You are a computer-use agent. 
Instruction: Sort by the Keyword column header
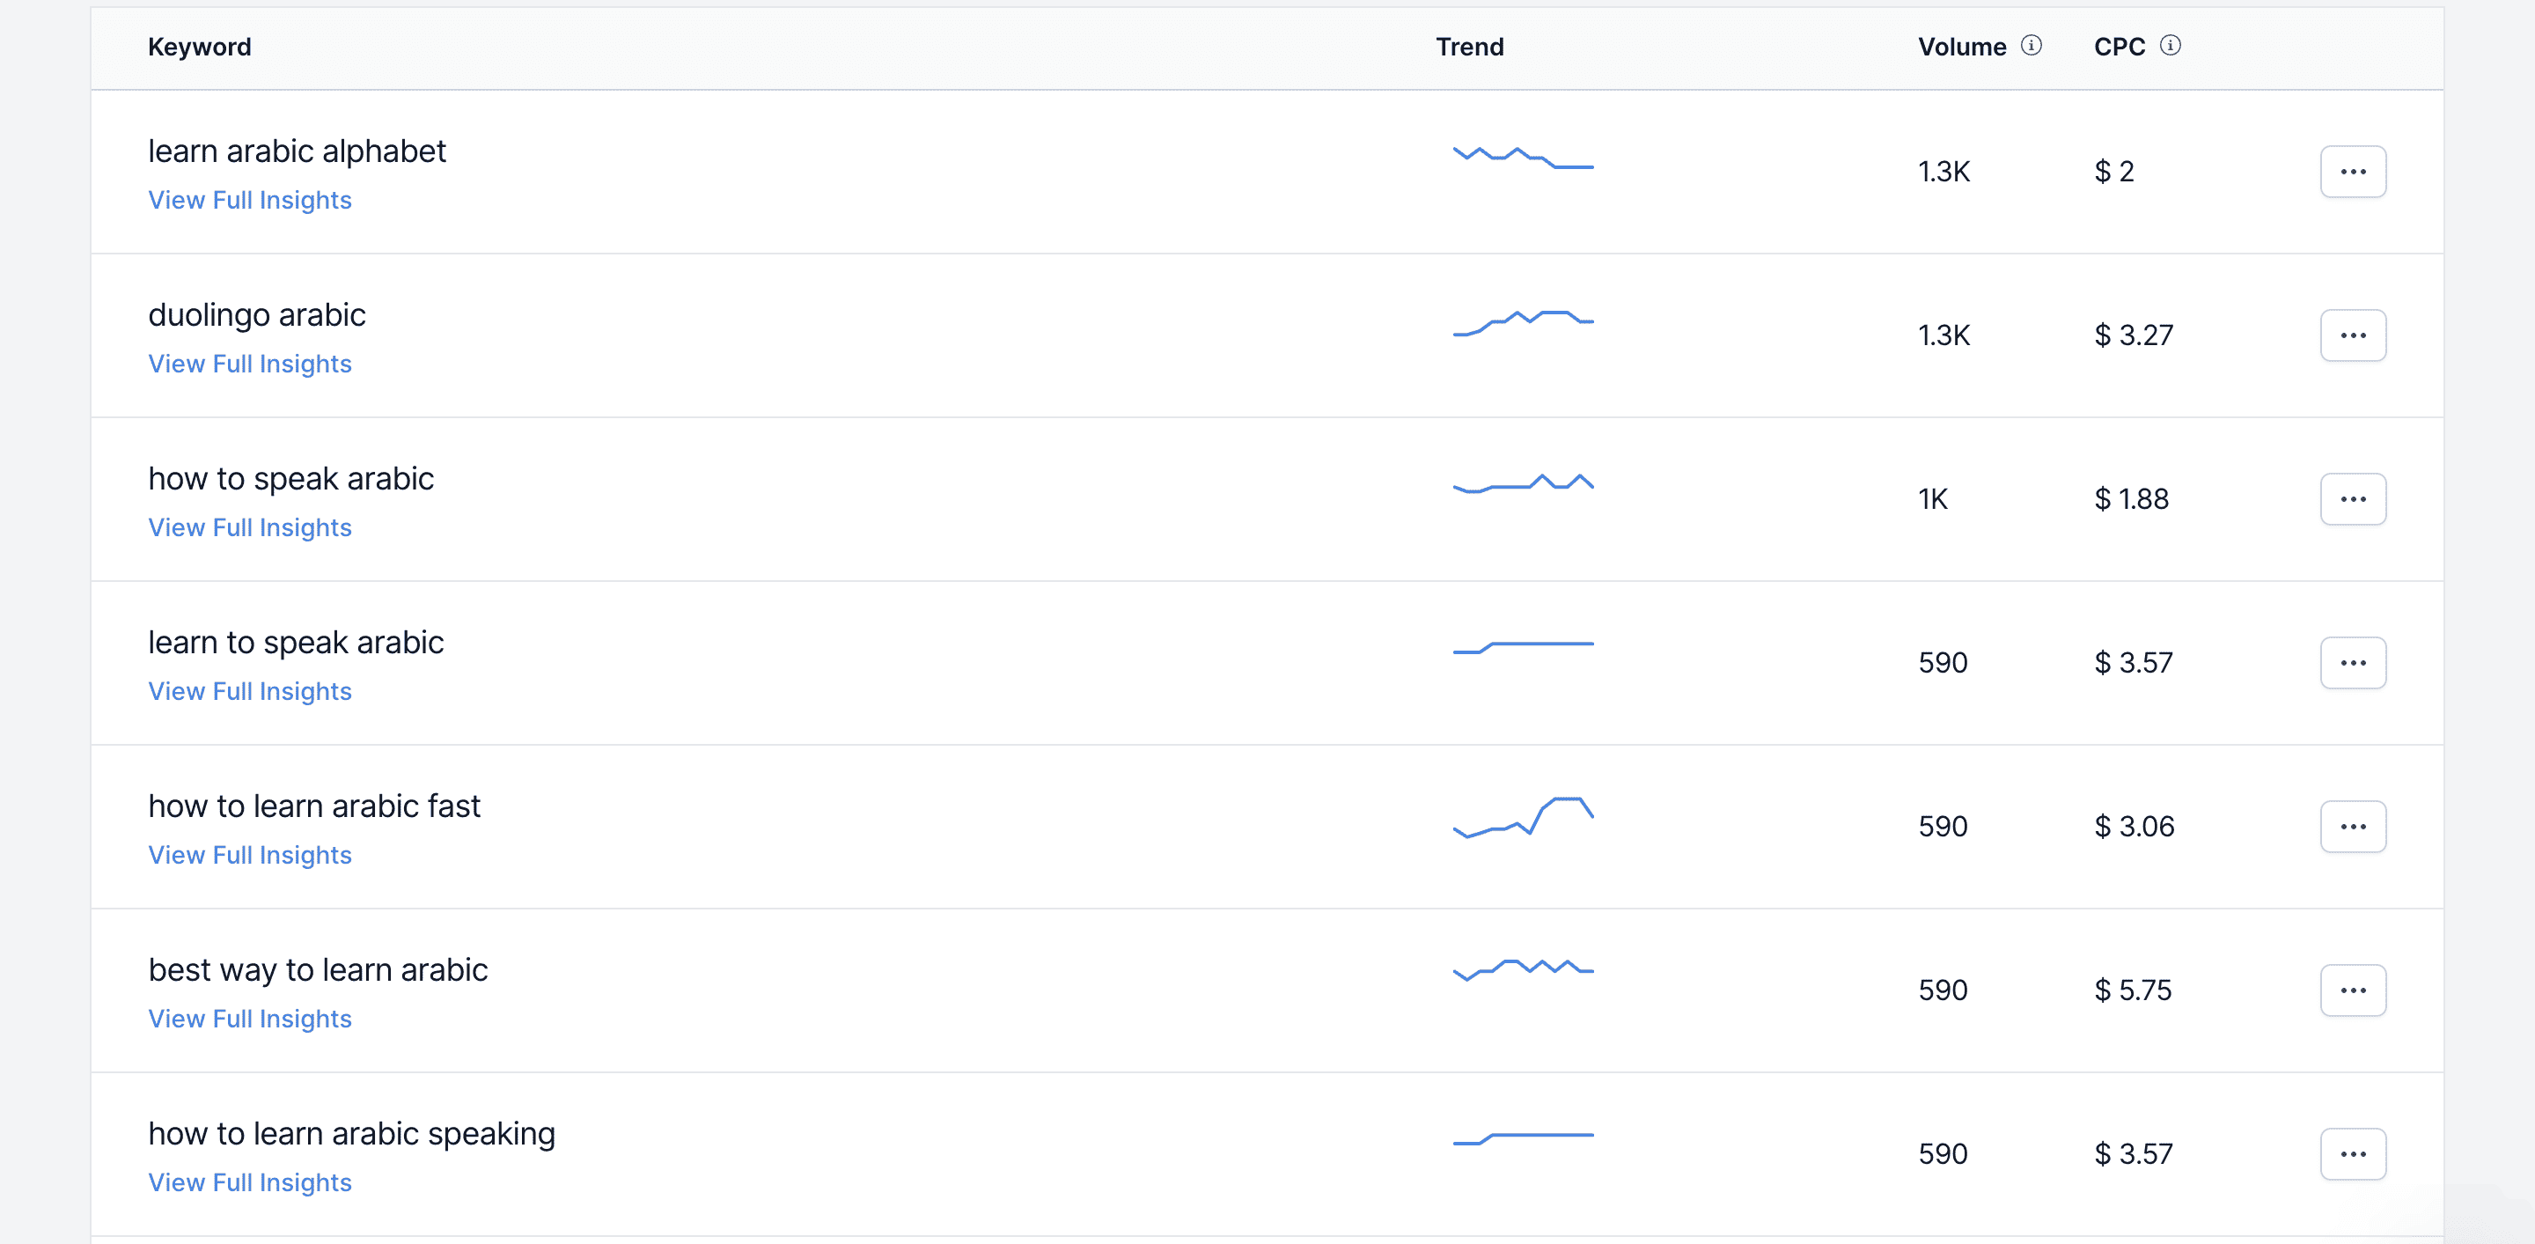pyautogui.click(x=199, y=47)
